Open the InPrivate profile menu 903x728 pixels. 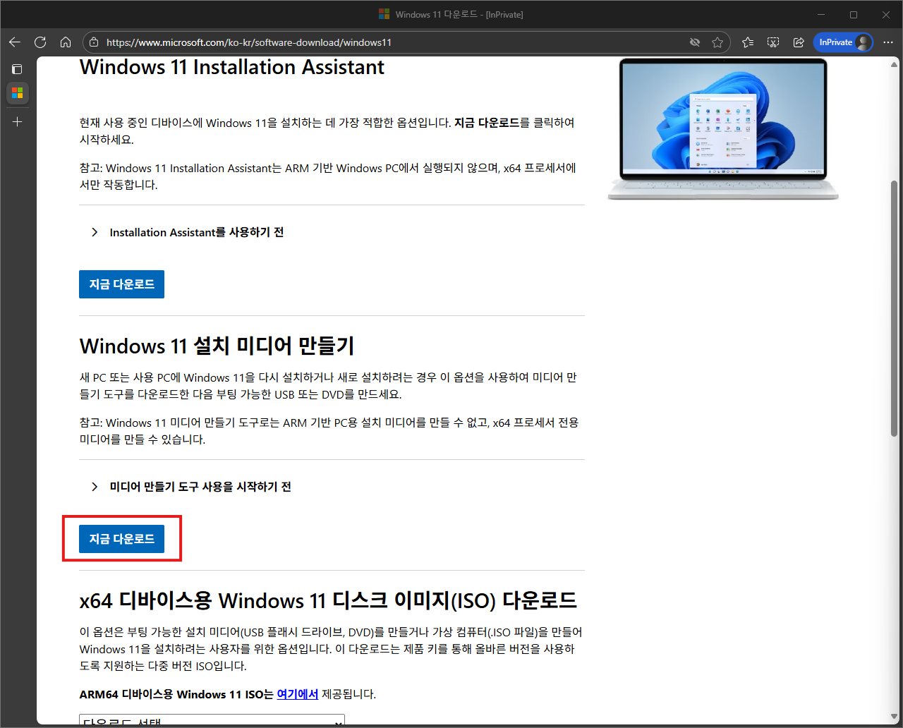click(x=843, y=42)
